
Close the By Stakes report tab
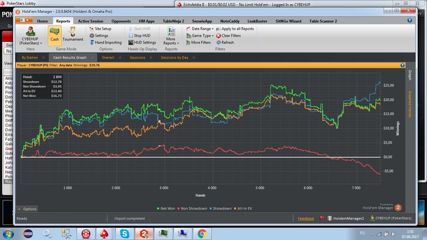(43, 58)
